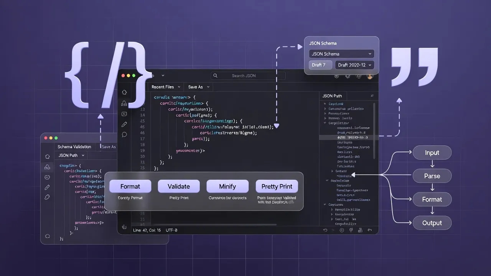
Task: Expand the Recent Files dropdown
Action: point(165,87)
